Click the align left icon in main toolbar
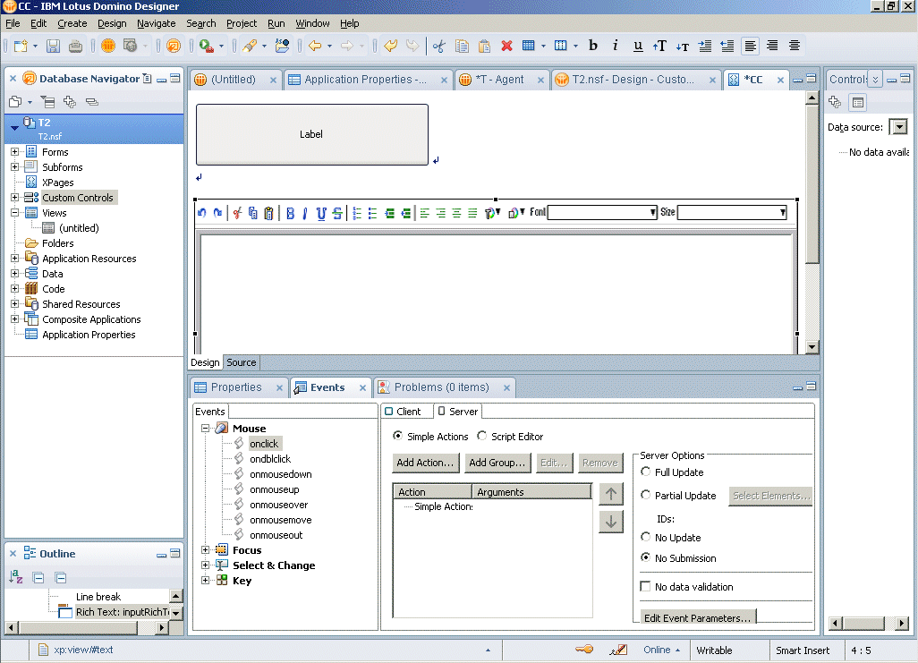This screenshot has height=663, width=918. click(750, 46)
